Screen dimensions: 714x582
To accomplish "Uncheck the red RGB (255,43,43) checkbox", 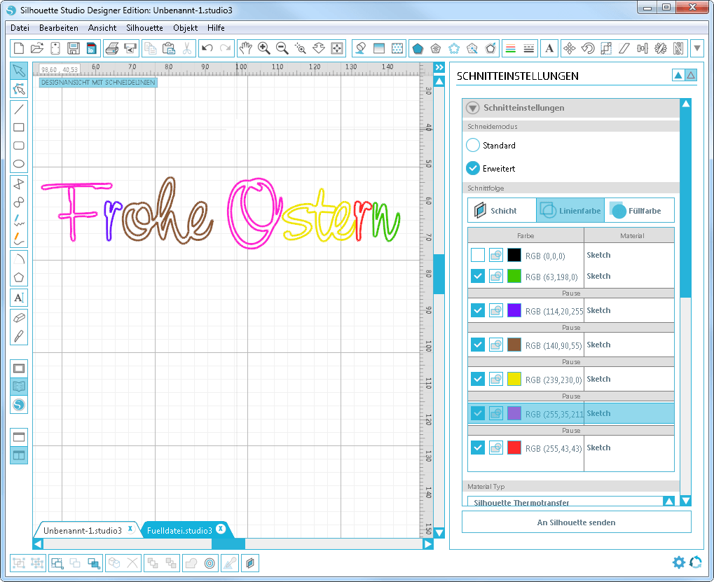I will 478,448.
